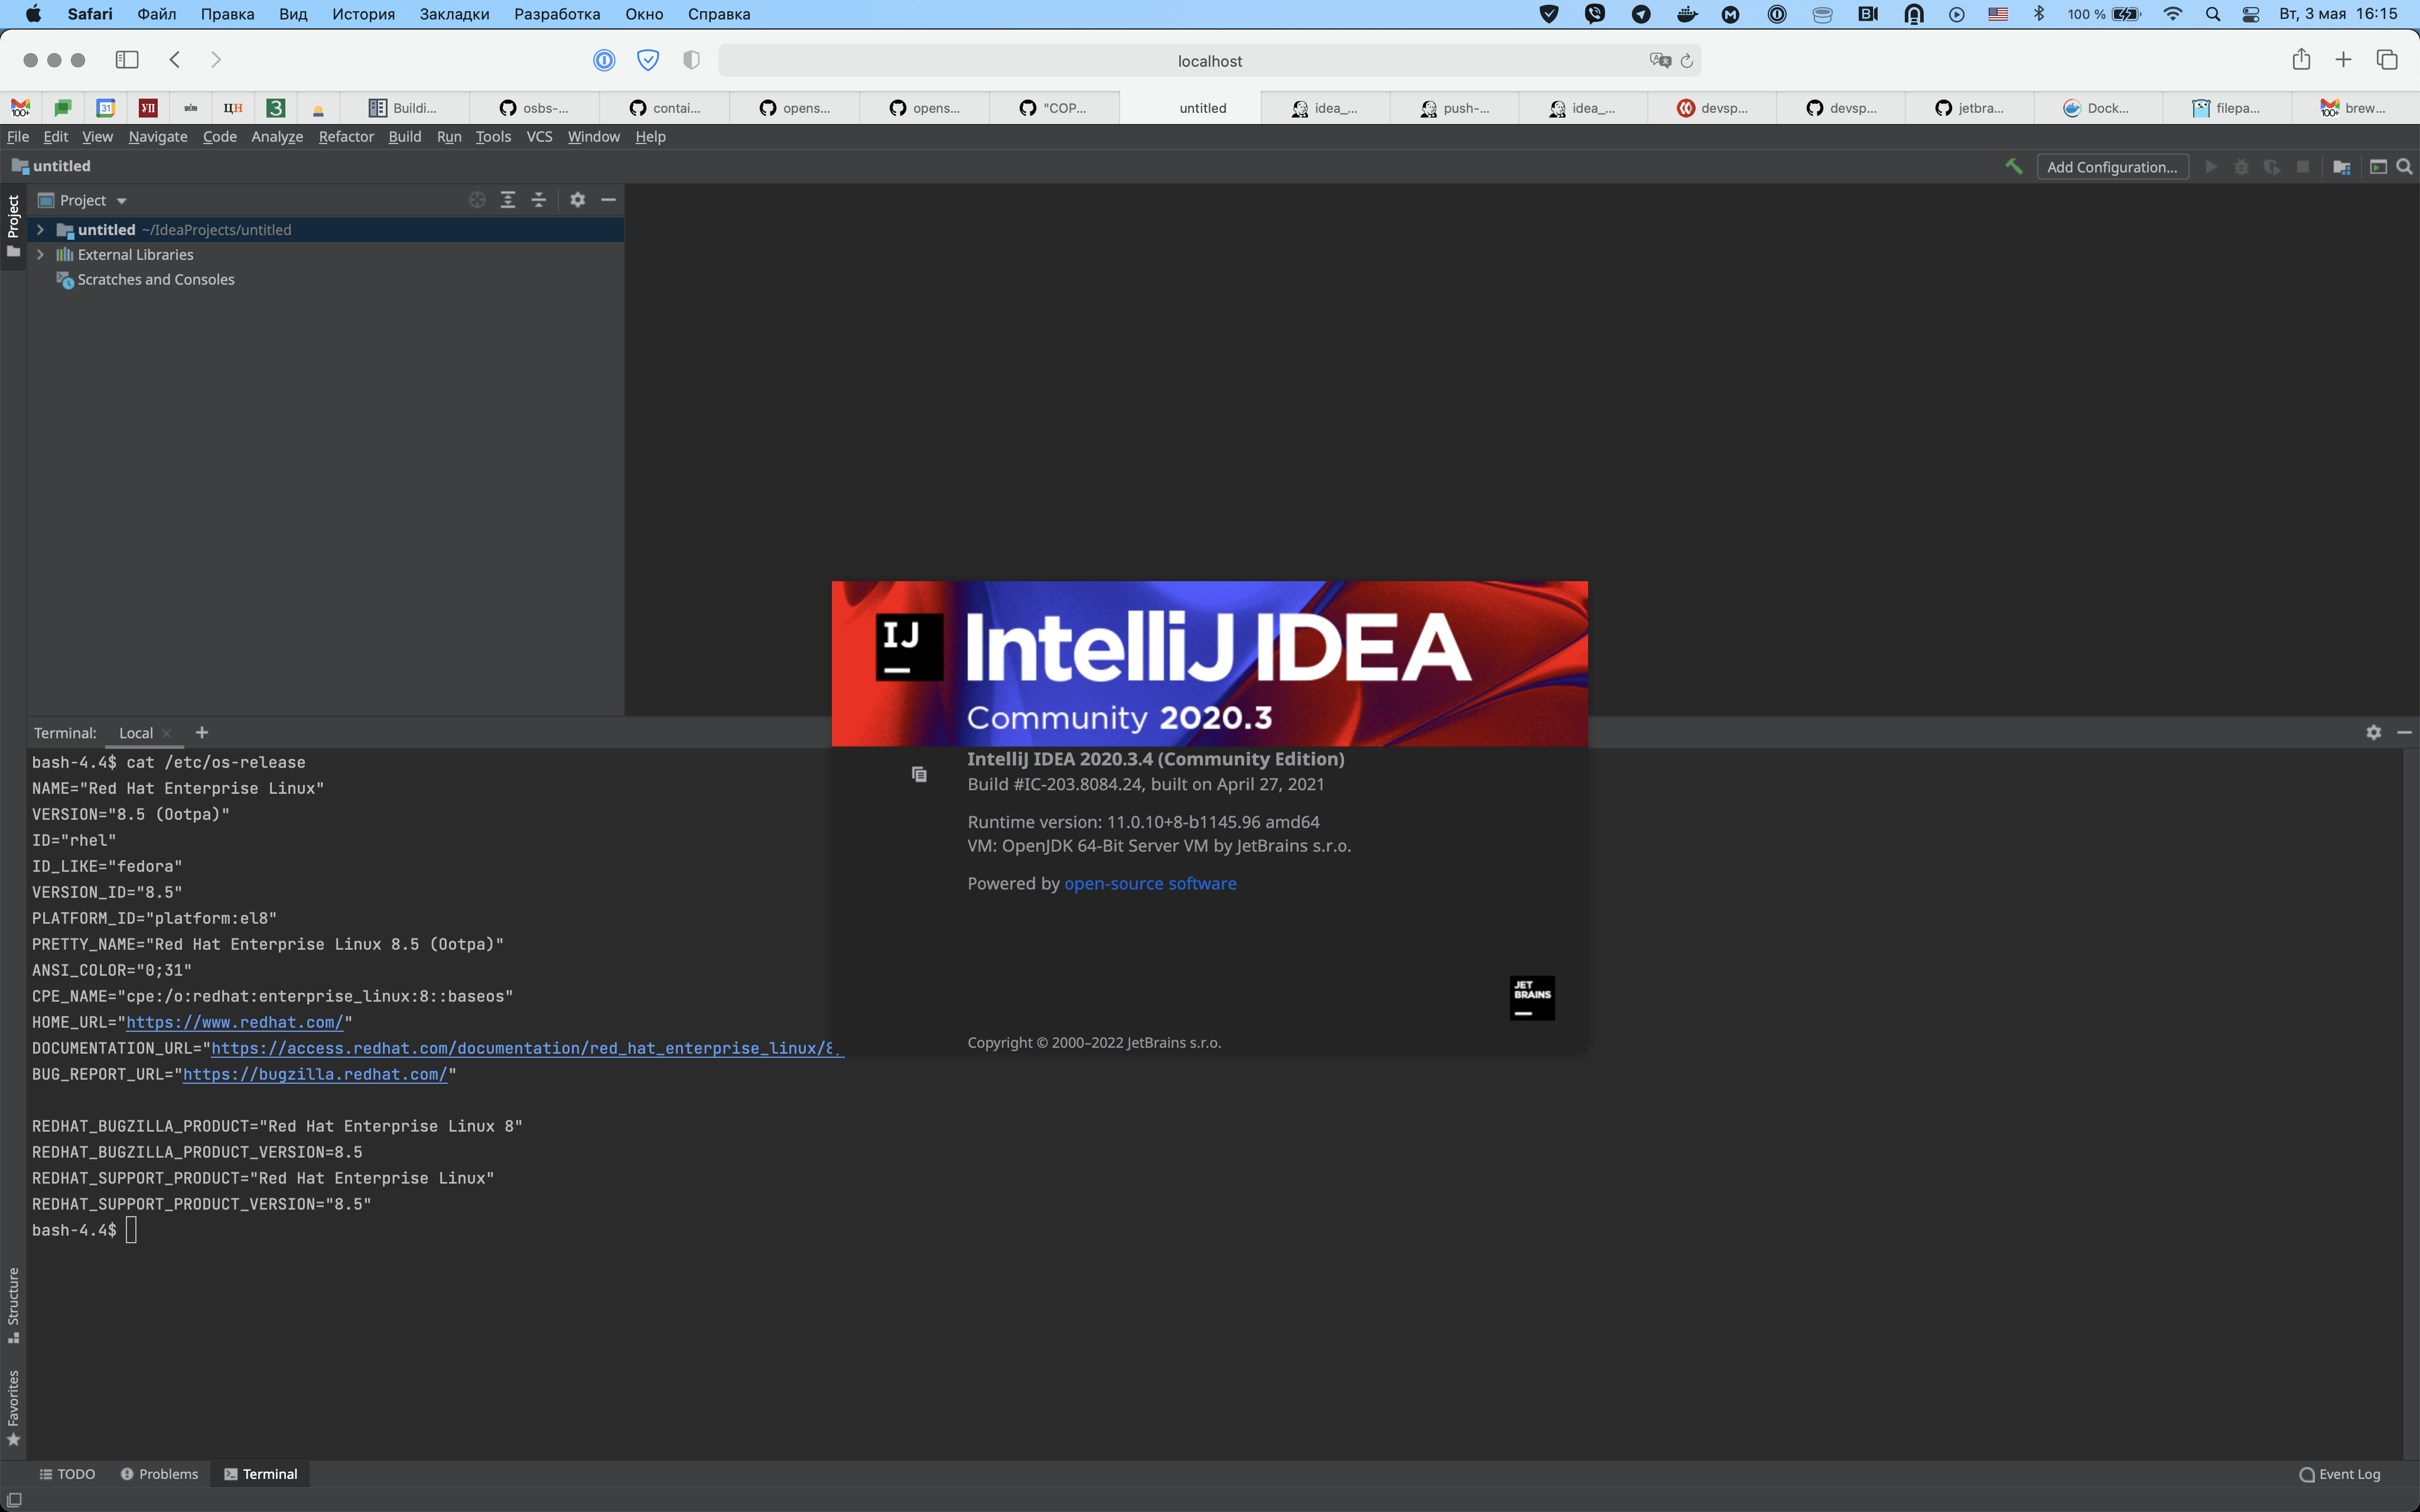
Task: Click the Expand All icon in the Project panel
Action: (x=508, y=200)
